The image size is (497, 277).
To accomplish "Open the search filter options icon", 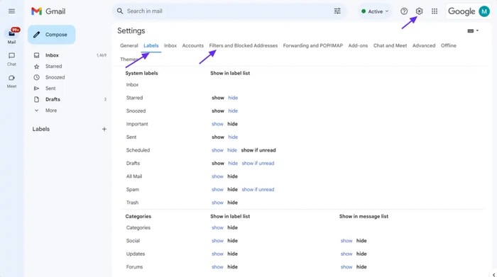I will (x=337, y=11).
